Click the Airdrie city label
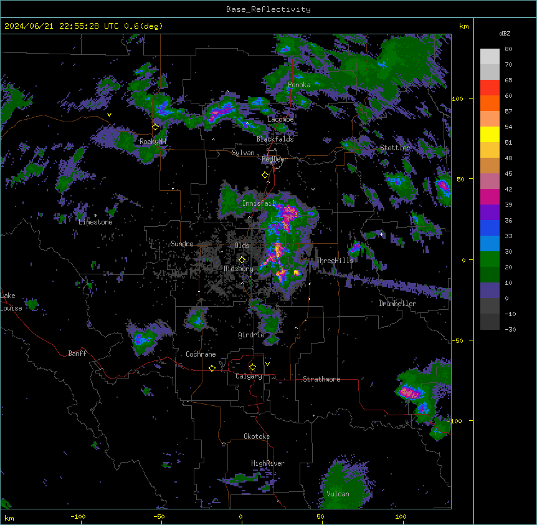 pos(252,335)
